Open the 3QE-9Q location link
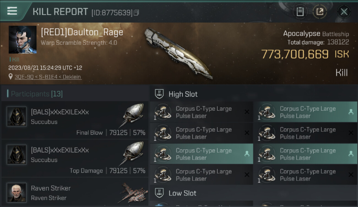 click(48, 77)
